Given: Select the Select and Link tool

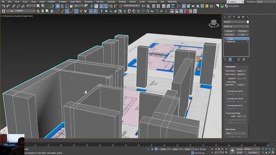Looking at the screenshot, I should [x=13, y=6].
